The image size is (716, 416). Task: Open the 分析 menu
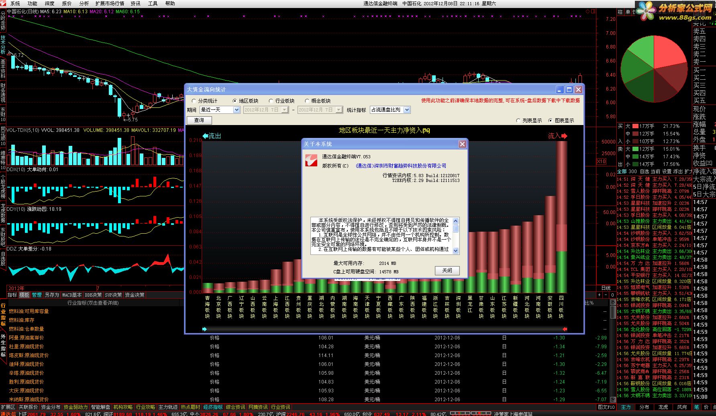pyautogui.click(x=84, y=3)
